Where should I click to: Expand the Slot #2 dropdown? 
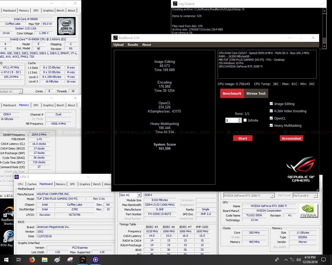click(x=139, y=195)
